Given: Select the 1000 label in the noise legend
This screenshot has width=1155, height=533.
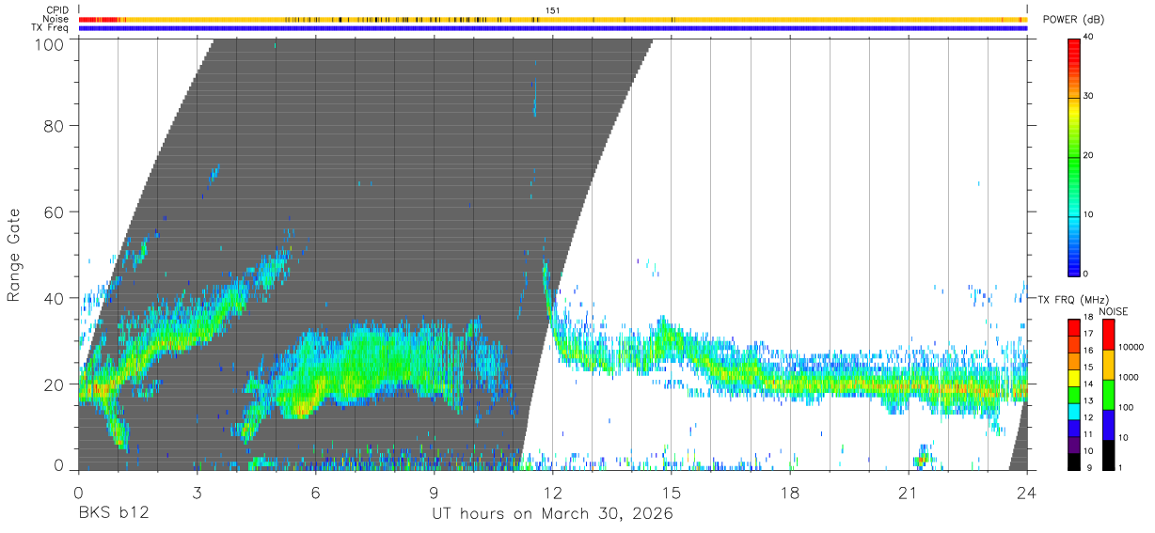Looking at the screenshot, I should [x=1129, y=377].
